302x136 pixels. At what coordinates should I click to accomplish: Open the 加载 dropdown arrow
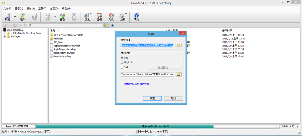pos(126,14)
